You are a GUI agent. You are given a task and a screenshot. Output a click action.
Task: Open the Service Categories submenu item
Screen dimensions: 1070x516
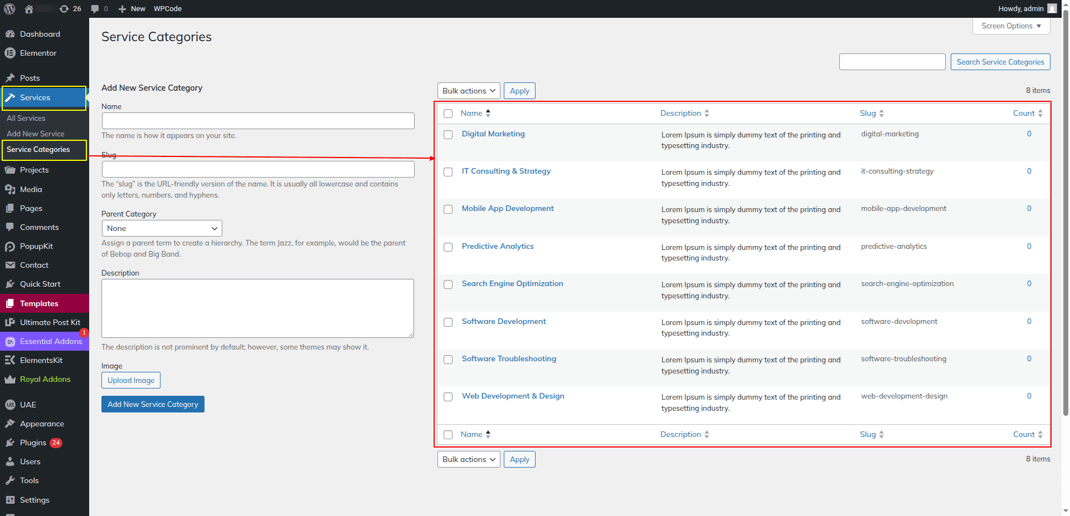[x=38, y=149]
